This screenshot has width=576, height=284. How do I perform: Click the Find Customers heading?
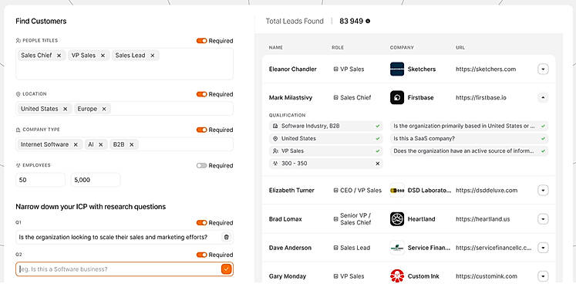point(41,22)
